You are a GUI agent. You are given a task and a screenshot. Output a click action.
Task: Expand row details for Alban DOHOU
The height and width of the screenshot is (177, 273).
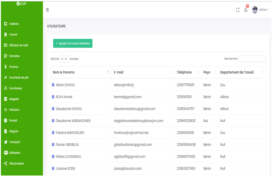[x=53, y=85]
